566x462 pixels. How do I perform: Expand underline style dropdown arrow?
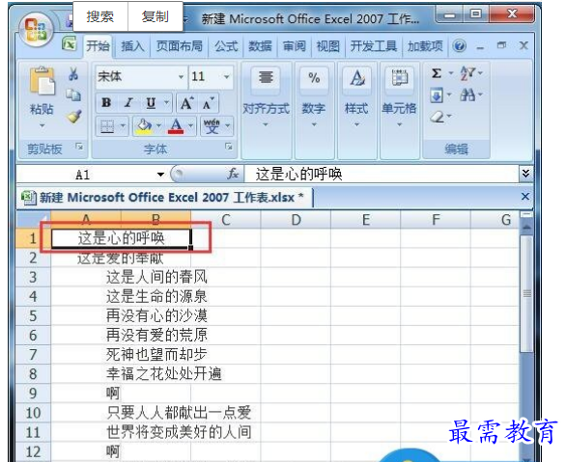(x=166, y=103)
